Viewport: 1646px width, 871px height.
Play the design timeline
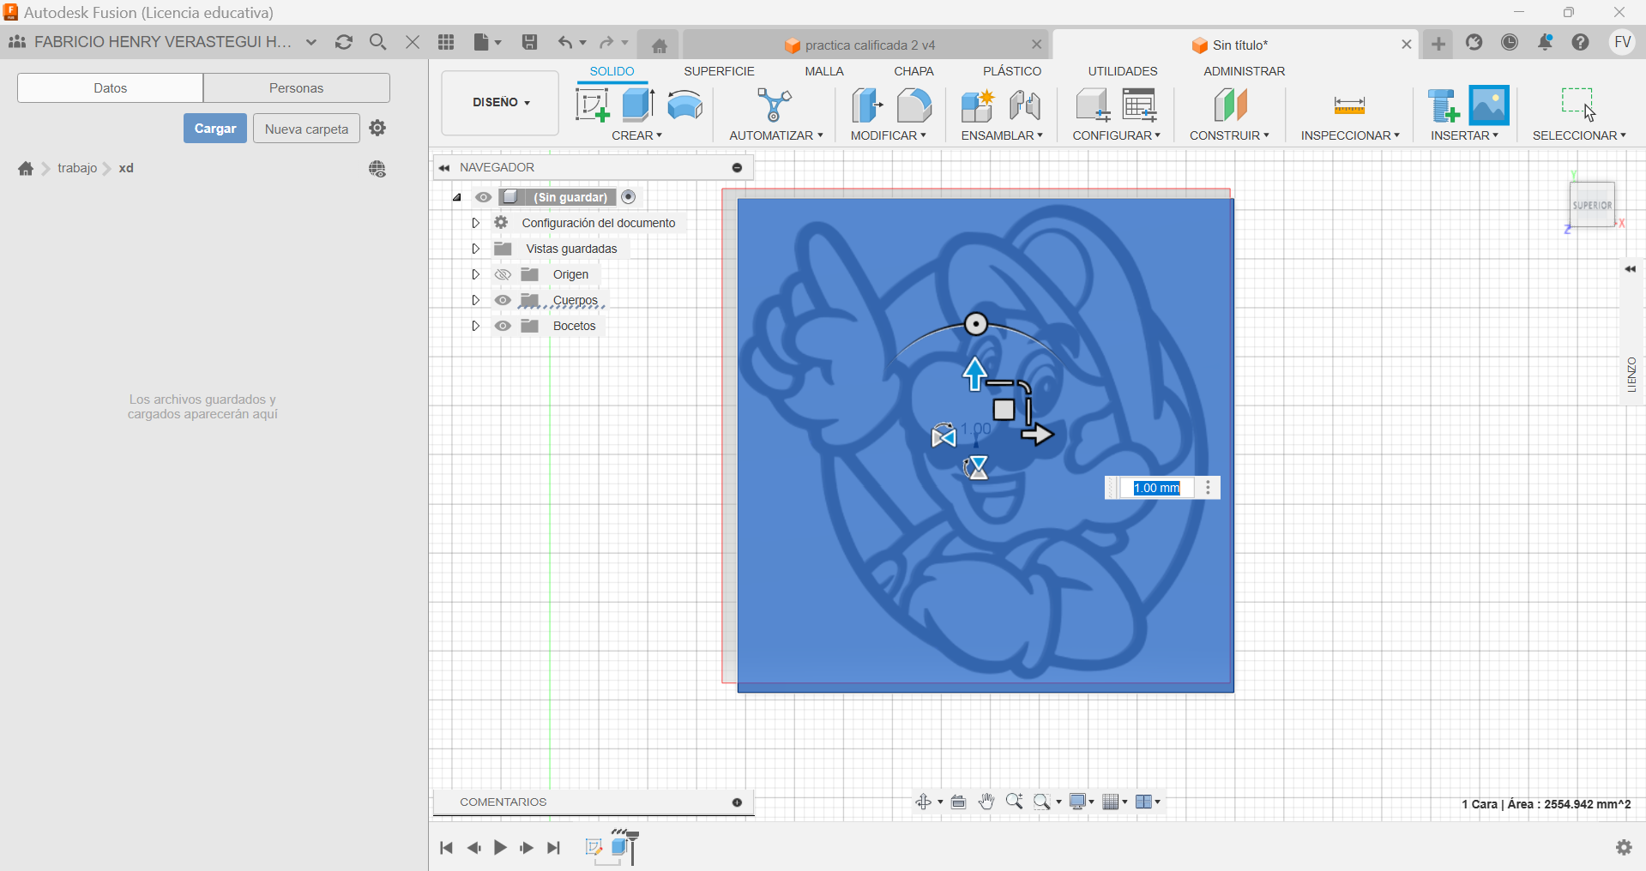[500, 848]
